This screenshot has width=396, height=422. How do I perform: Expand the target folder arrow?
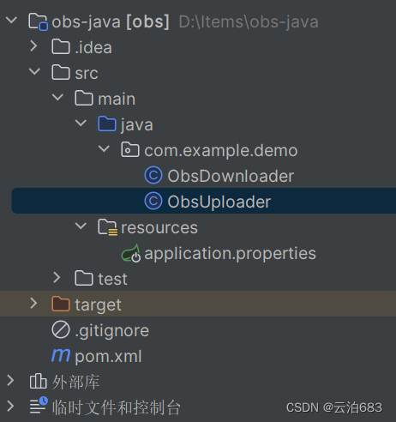click(x=33, y=304)
